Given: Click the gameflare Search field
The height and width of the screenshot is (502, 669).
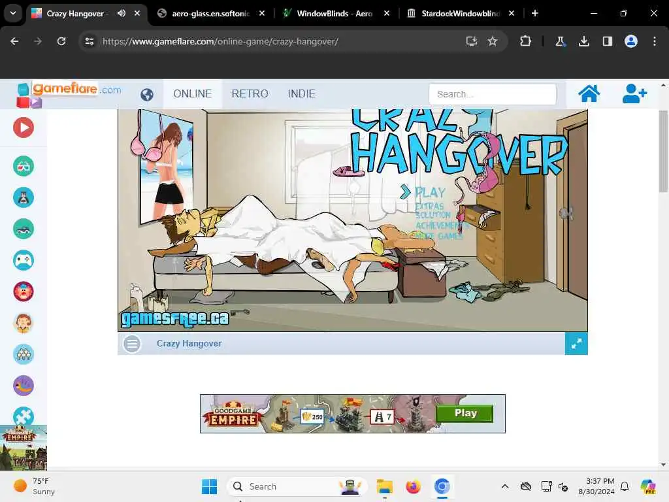Looking at the screenshot, I should coord(493,94).
